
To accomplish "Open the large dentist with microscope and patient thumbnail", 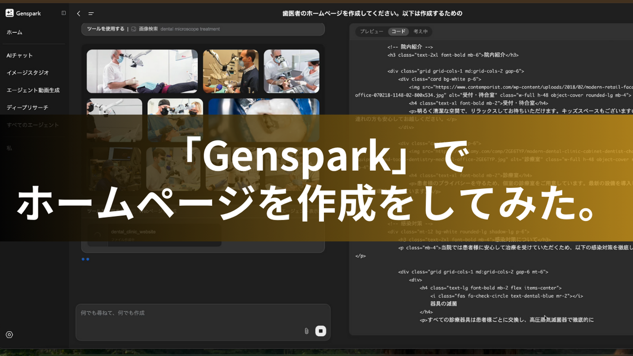I will click(x=142, y=72).
